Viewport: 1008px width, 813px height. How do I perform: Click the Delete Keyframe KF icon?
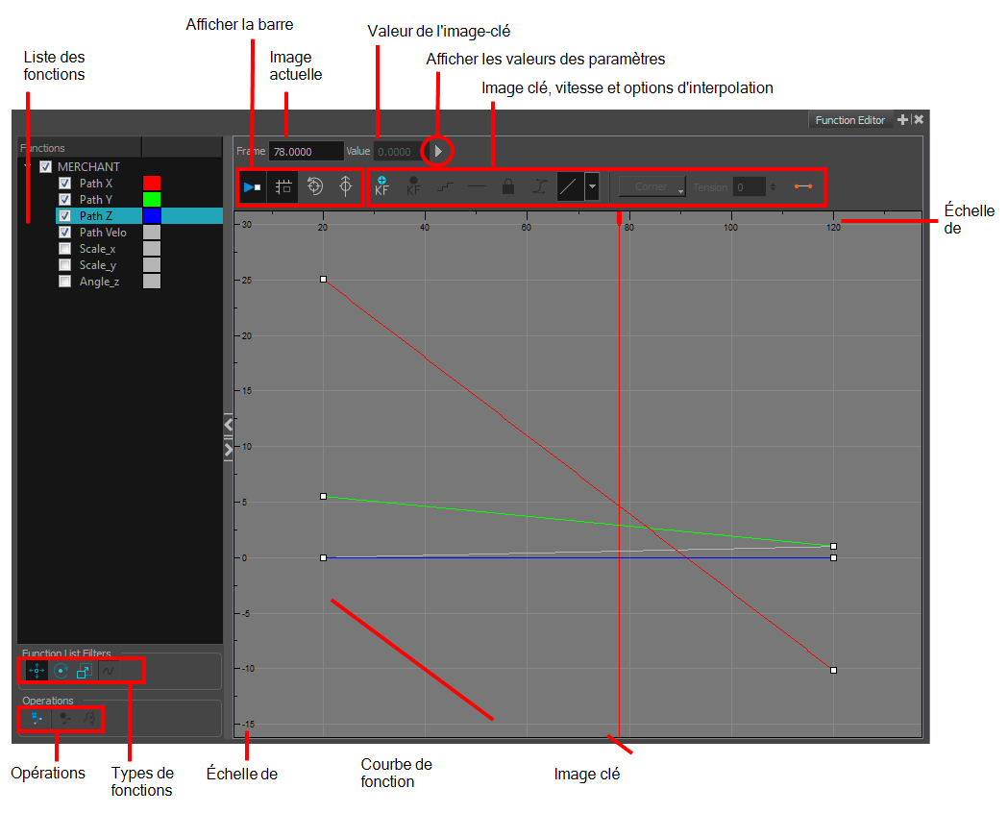(x=413, y=186)
